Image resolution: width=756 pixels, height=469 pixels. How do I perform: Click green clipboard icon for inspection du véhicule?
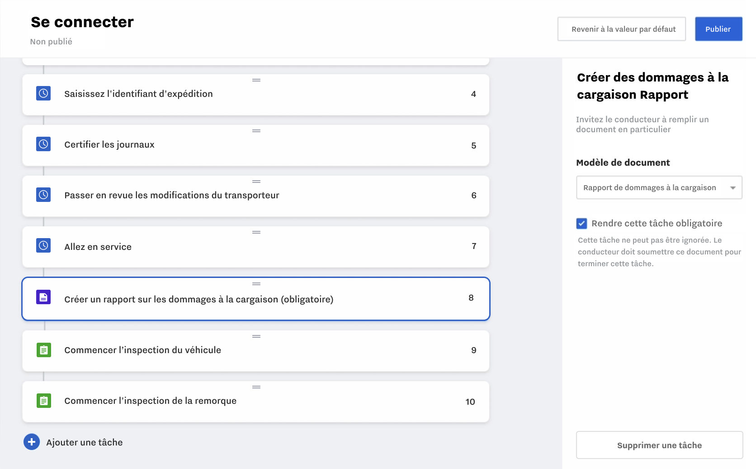point(43,350)
